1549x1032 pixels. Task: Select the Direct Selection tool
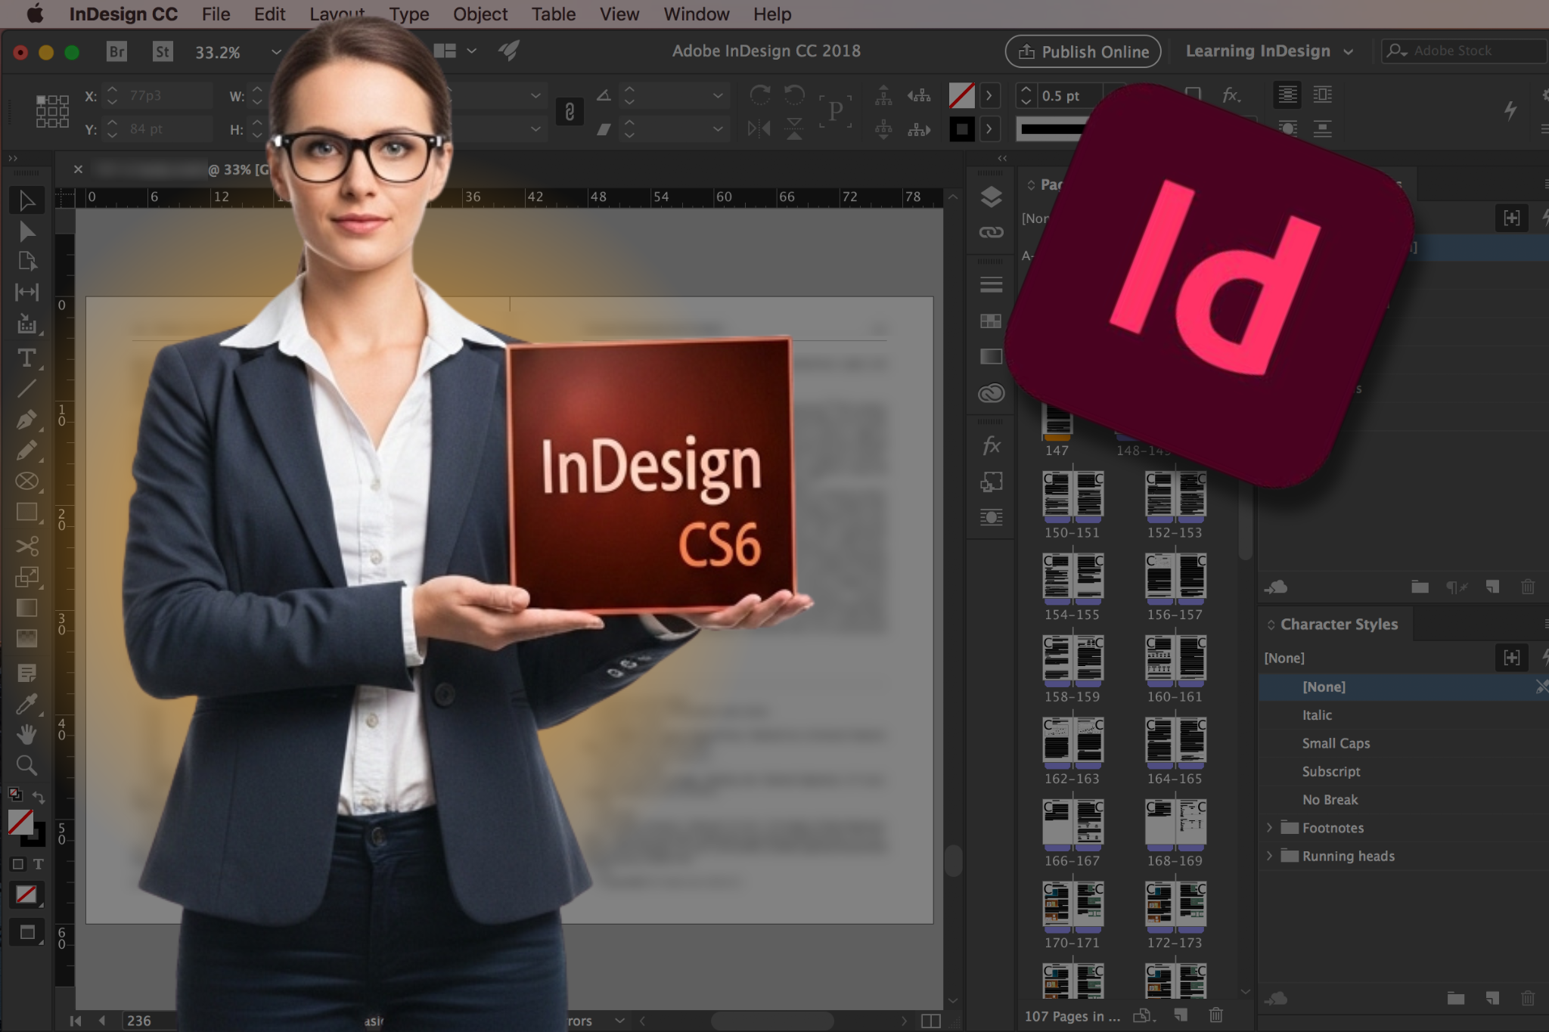26,231
